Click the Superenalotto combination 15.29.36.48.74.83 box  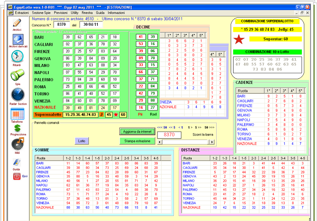click(x=80, y=115)
